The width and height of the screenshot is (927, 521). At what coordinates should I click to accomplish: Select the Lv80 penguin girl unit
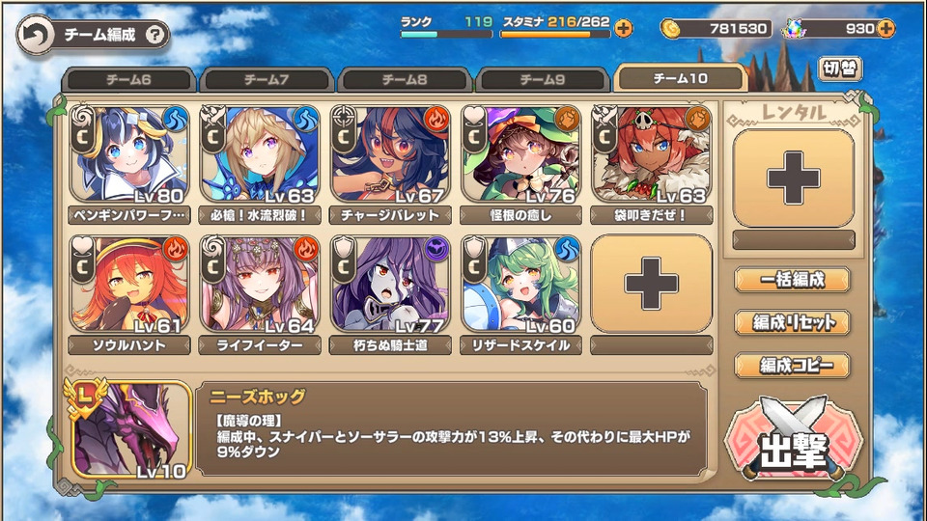(129, 154)
